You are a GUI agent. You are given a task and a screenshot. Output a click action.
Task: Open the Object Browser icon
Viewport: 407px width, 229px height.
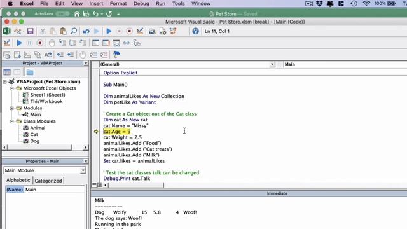point(173,31)
